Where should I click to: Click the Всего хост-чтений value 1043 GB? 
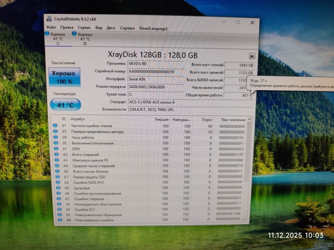point(239,65)
